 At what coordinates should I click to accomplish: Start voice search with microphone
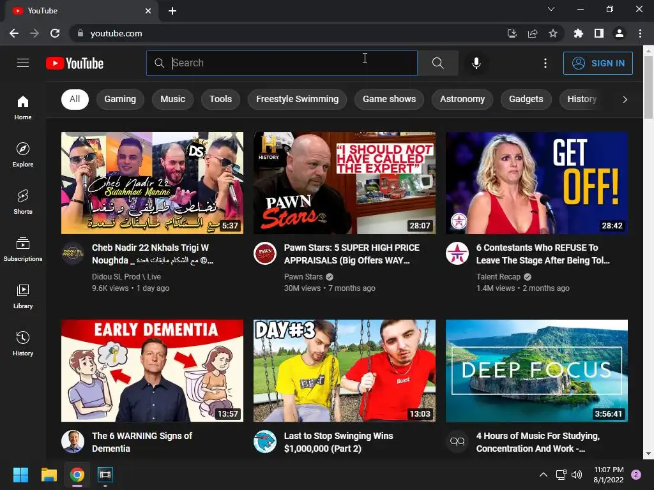coord(476,63)
